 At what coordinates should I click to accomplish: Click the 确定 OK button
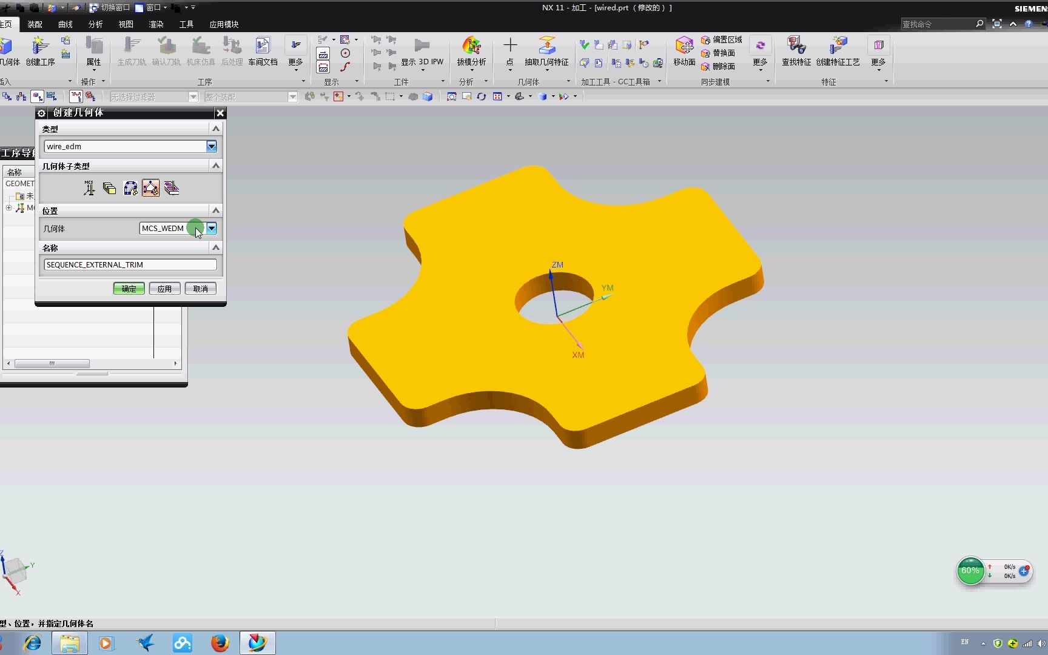pyautogui.click(x=129, y=289)
